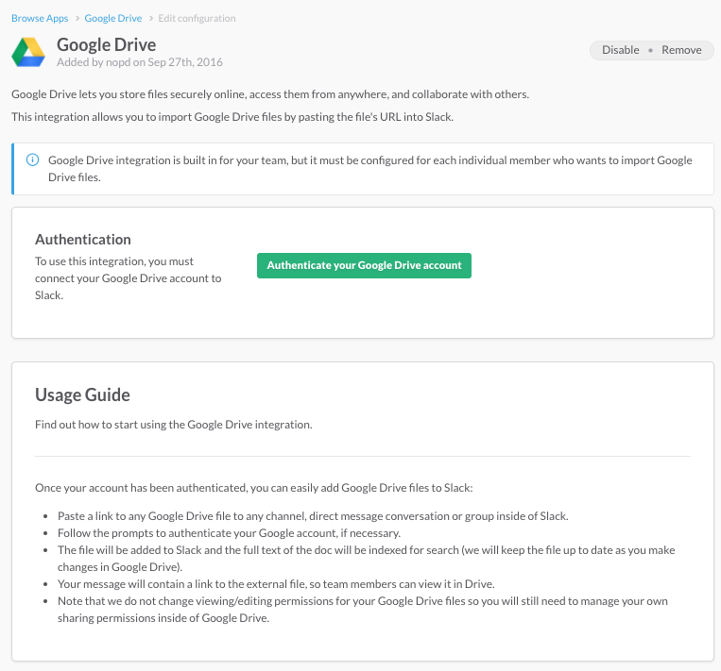Click 'Once your account has been authenticated' line
The width and height of the screenshot is (721, 671).
(x=254, y=488)
